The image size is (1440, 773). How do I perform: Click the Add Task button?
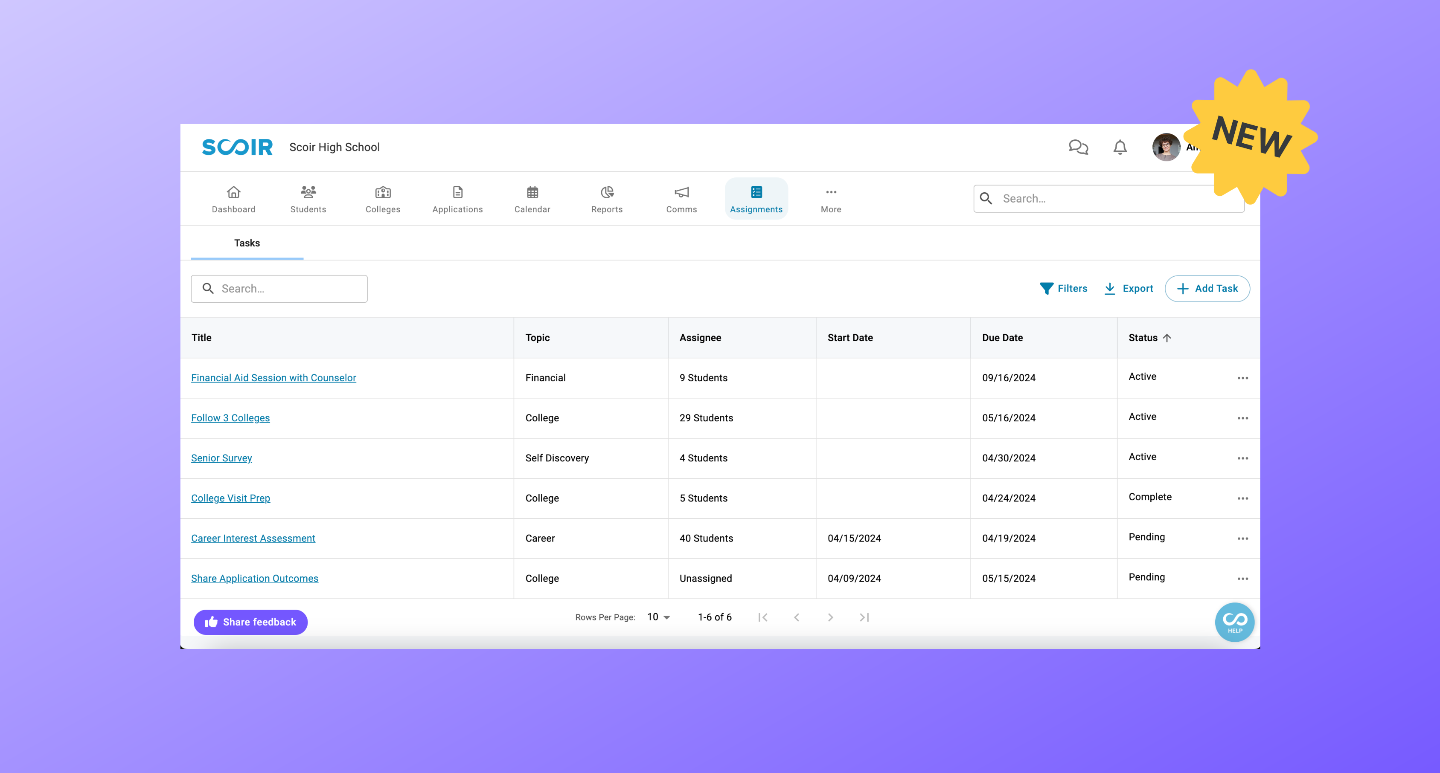click(1207, 288)
